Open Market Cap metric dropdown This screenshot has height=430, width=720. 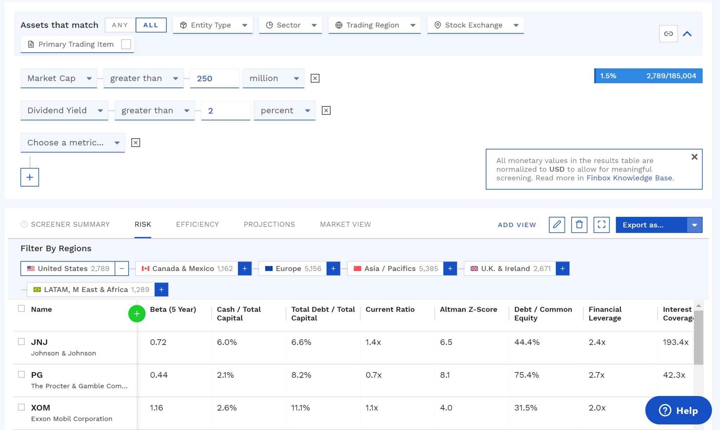[59, 78]
